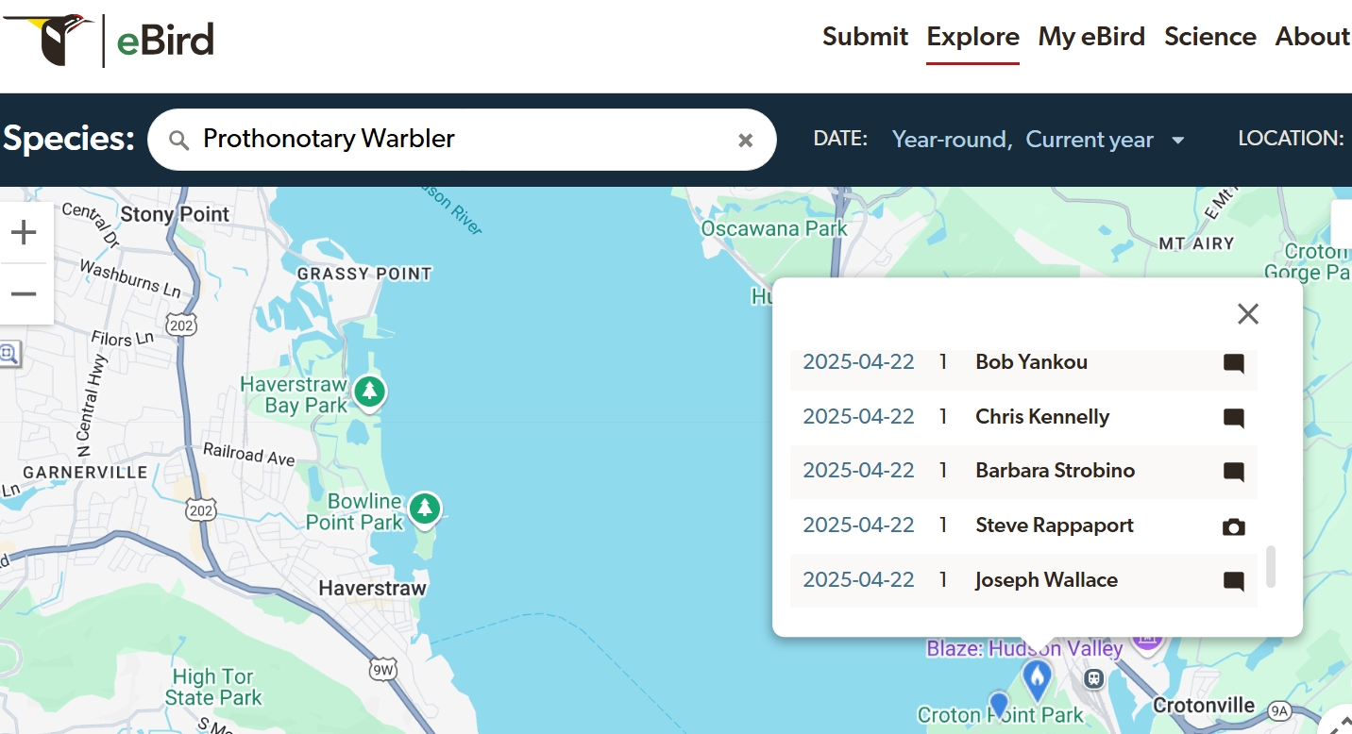Open Barbara Strobino's comment icon

[1233, 472]
